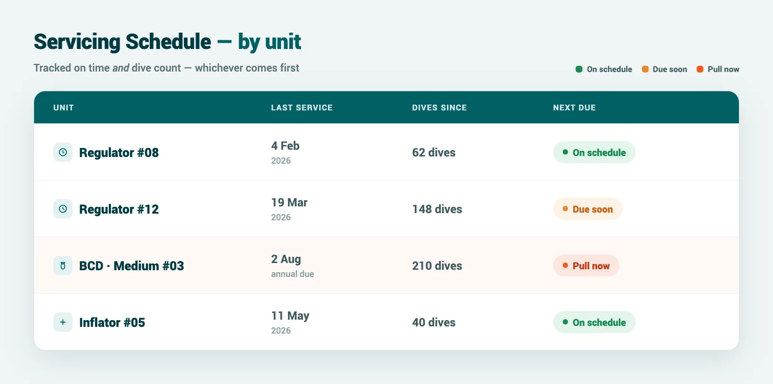Click the plus icon beside Inflator #05
Screen dimensions: 773x384
63,322
